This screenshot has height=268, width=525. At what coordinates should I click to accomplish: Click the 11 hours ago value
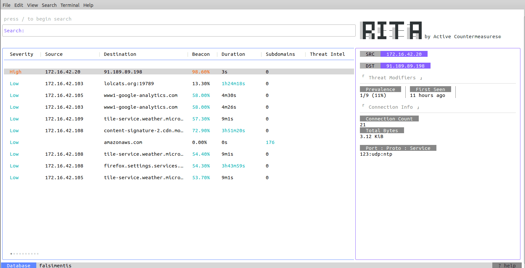point(428,95)
